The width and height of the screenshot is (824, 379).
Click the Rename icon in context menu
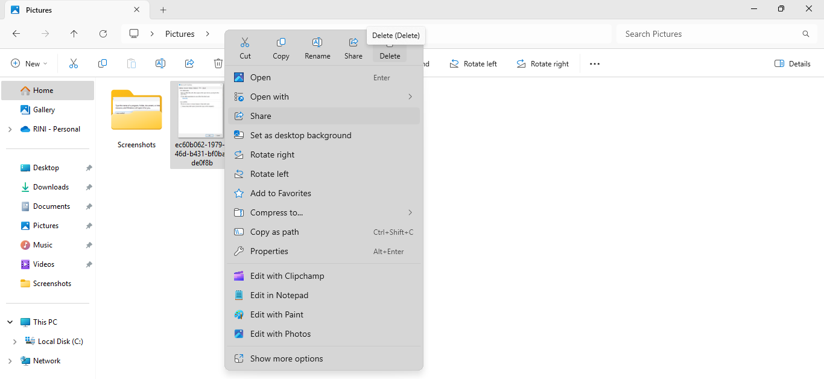(317, 48)
